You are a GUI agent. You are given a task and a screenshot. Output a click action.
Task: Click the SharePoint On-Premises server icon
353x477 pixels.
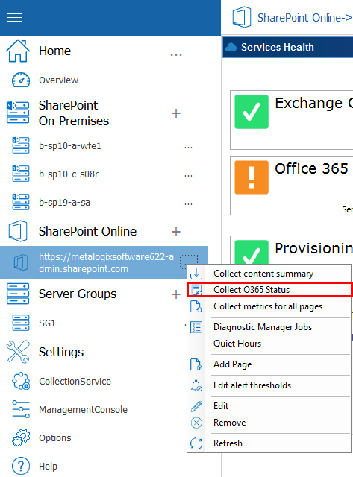point(18,113)
